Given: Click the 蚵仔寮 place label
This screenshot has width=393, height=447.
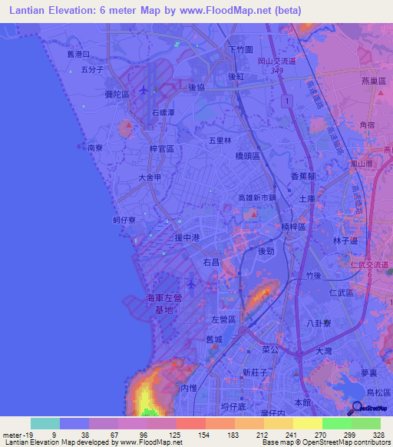Looking at the screenshot, I should [124, 220].
